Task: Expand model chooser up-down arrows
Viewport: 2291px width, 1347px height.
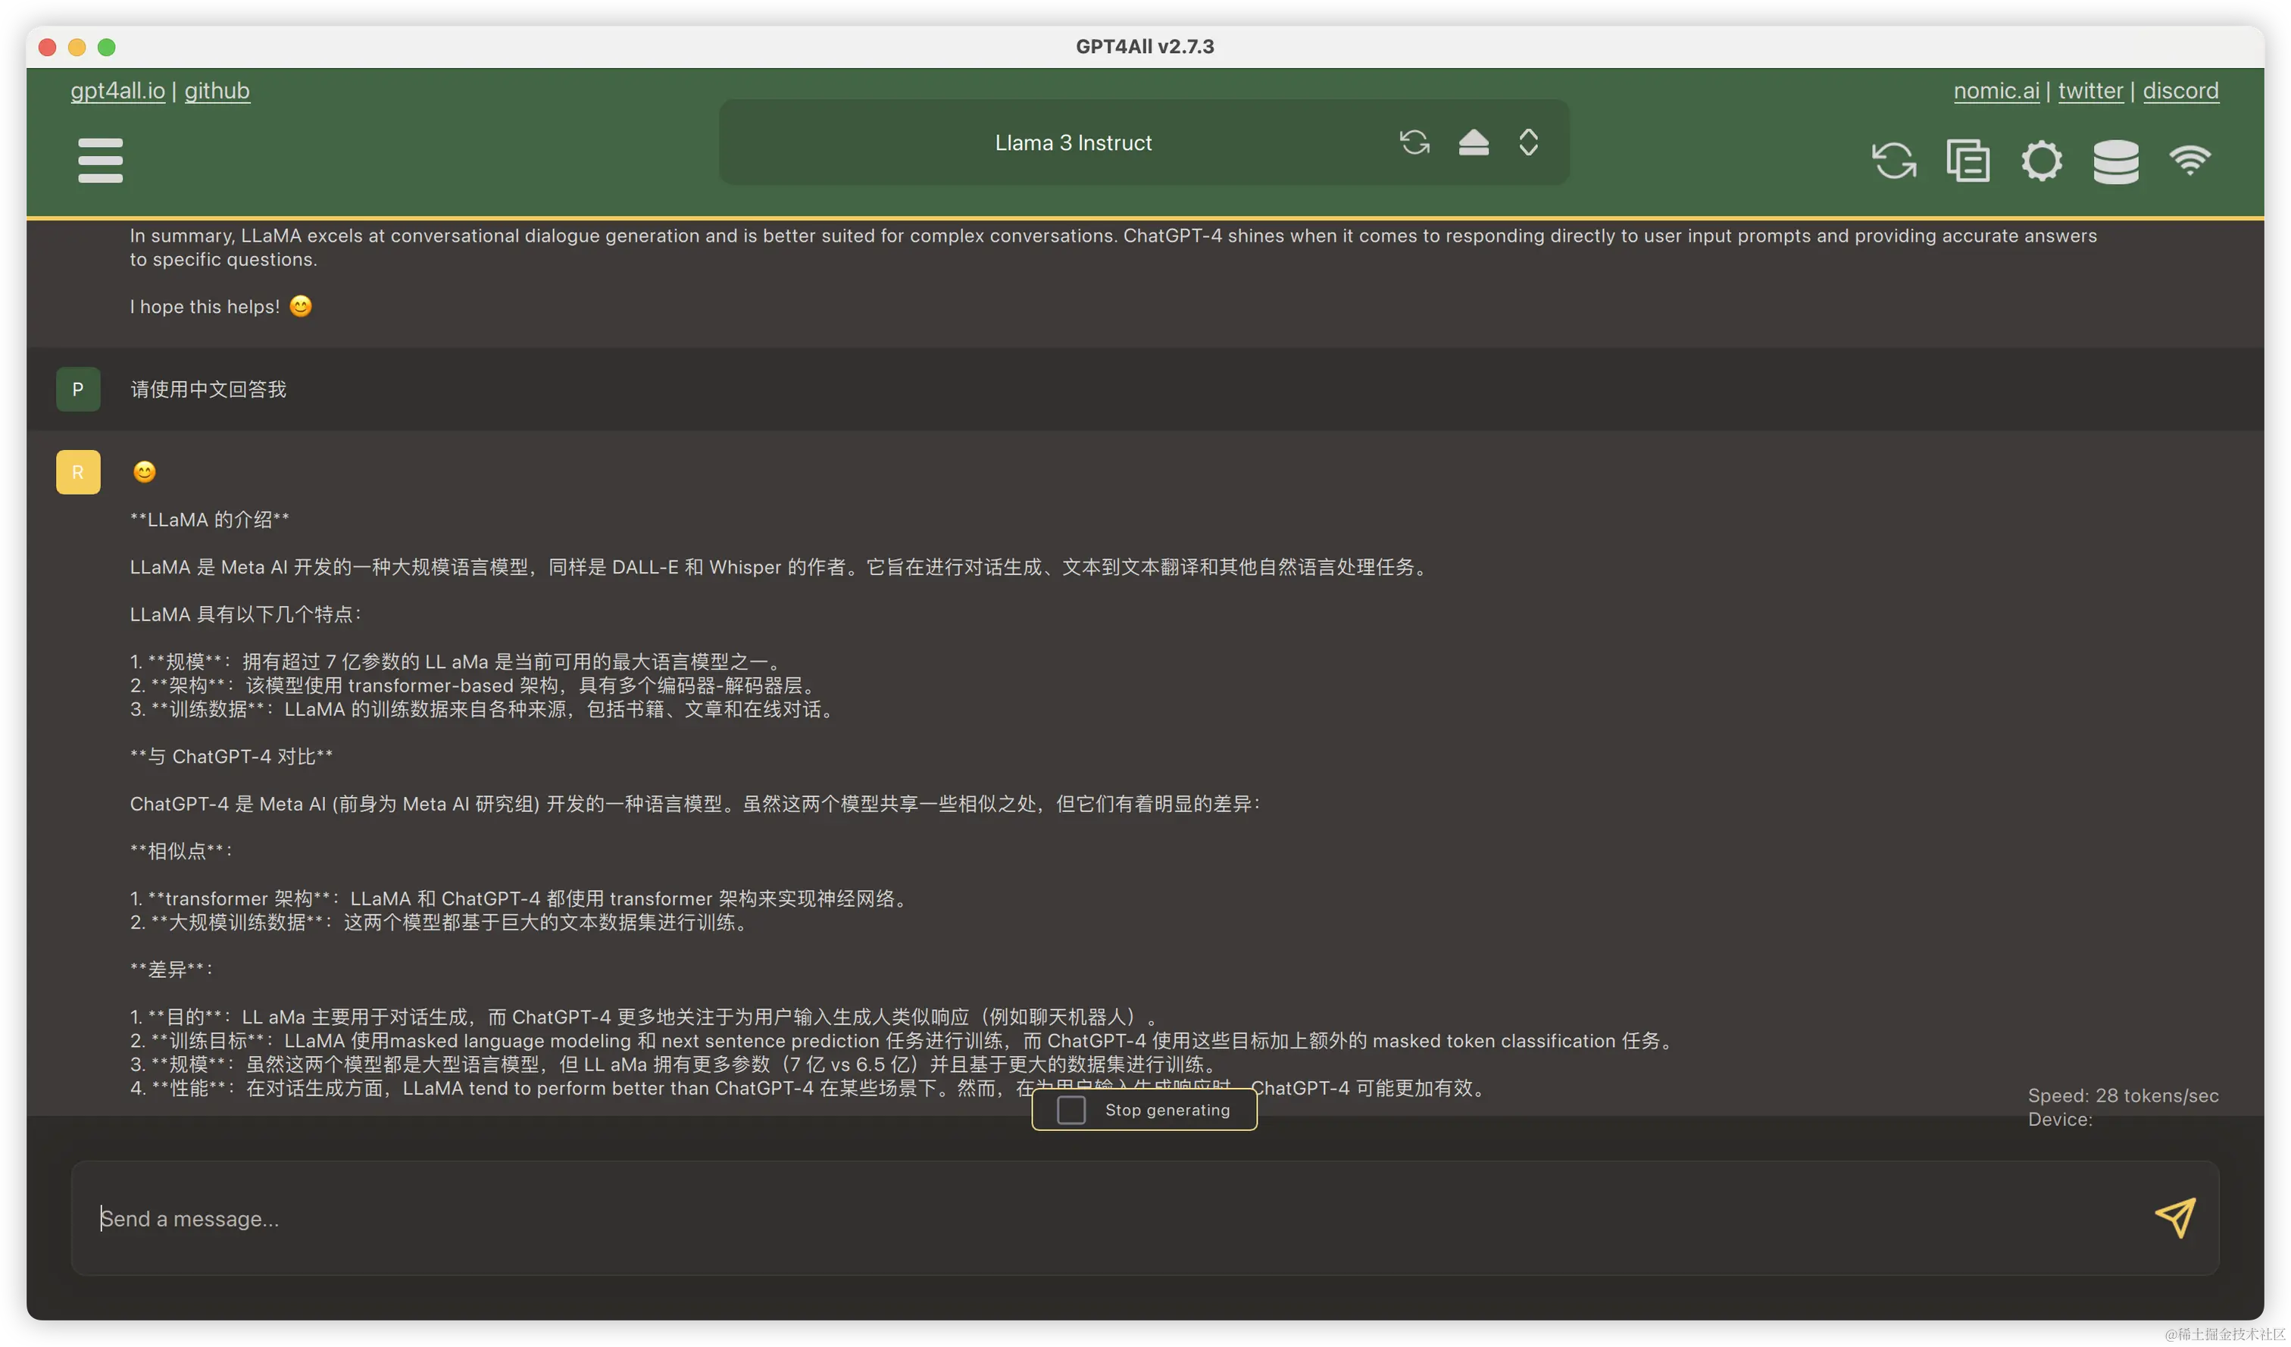Action: click(x=1528, y=142)
